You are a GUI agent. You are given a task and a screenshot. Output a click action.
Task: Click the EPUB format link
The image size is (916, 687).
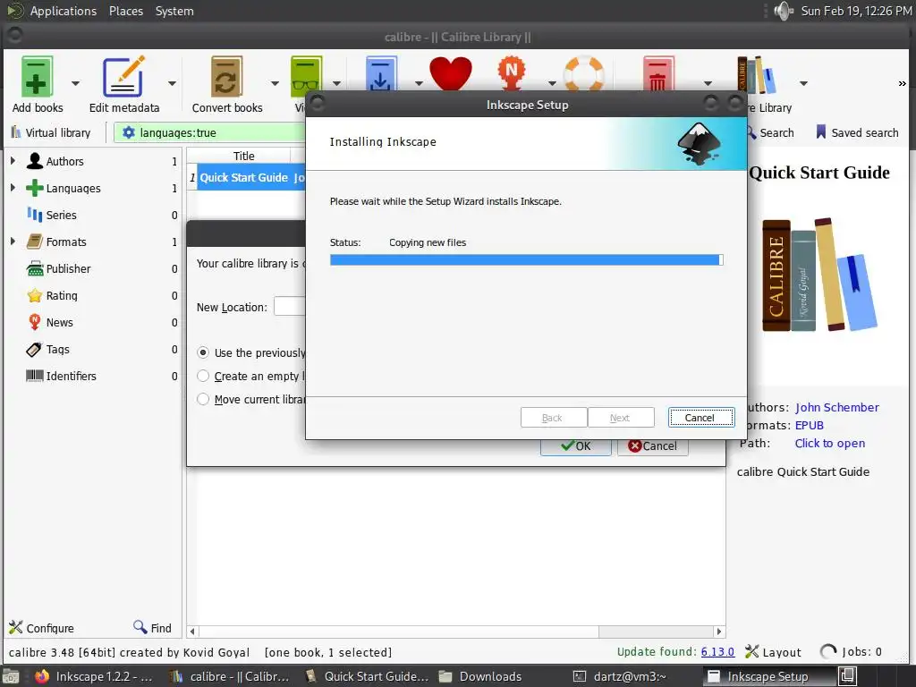click(x=809, y=425)
